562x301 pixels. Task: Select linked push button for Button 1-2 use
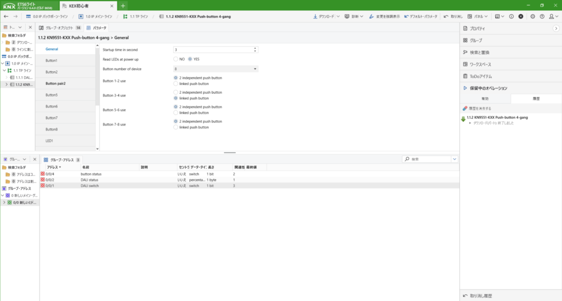176,84
